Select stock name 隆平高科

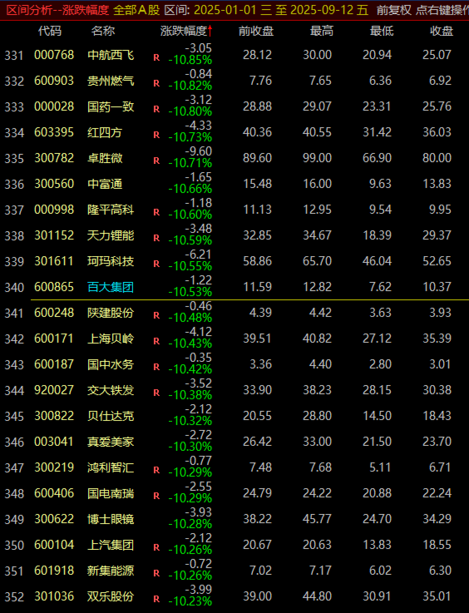pyautogui.click(x=111, y=210)
